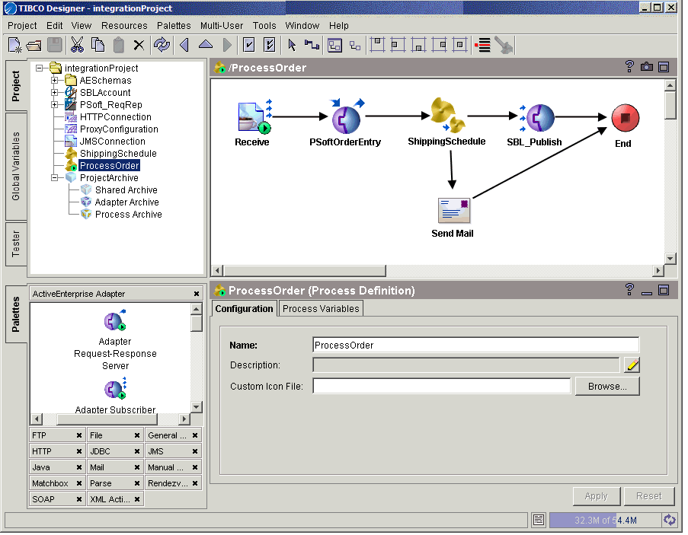The height and width of the screenshot is (535, 688).
Task: Select the Send Mail activity icon
Action: (x=453, y=210)
